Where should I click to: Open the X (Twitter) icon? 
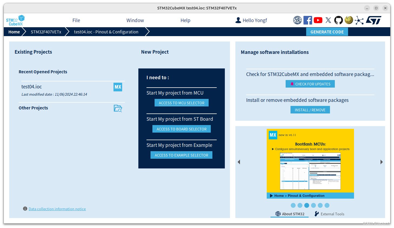tap(328, 20)
